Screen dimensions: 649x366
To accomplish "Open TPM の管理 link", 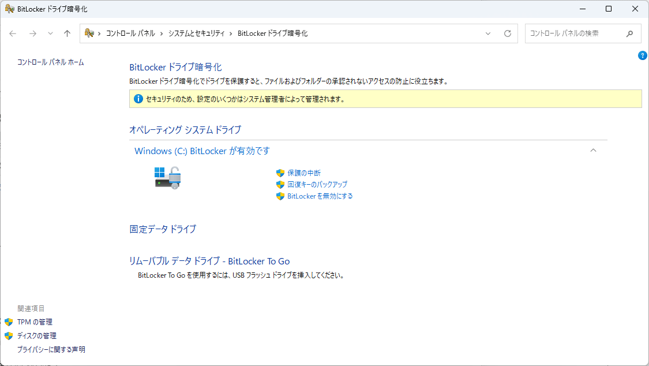I will pyautogui.click(x=35, y=322).
